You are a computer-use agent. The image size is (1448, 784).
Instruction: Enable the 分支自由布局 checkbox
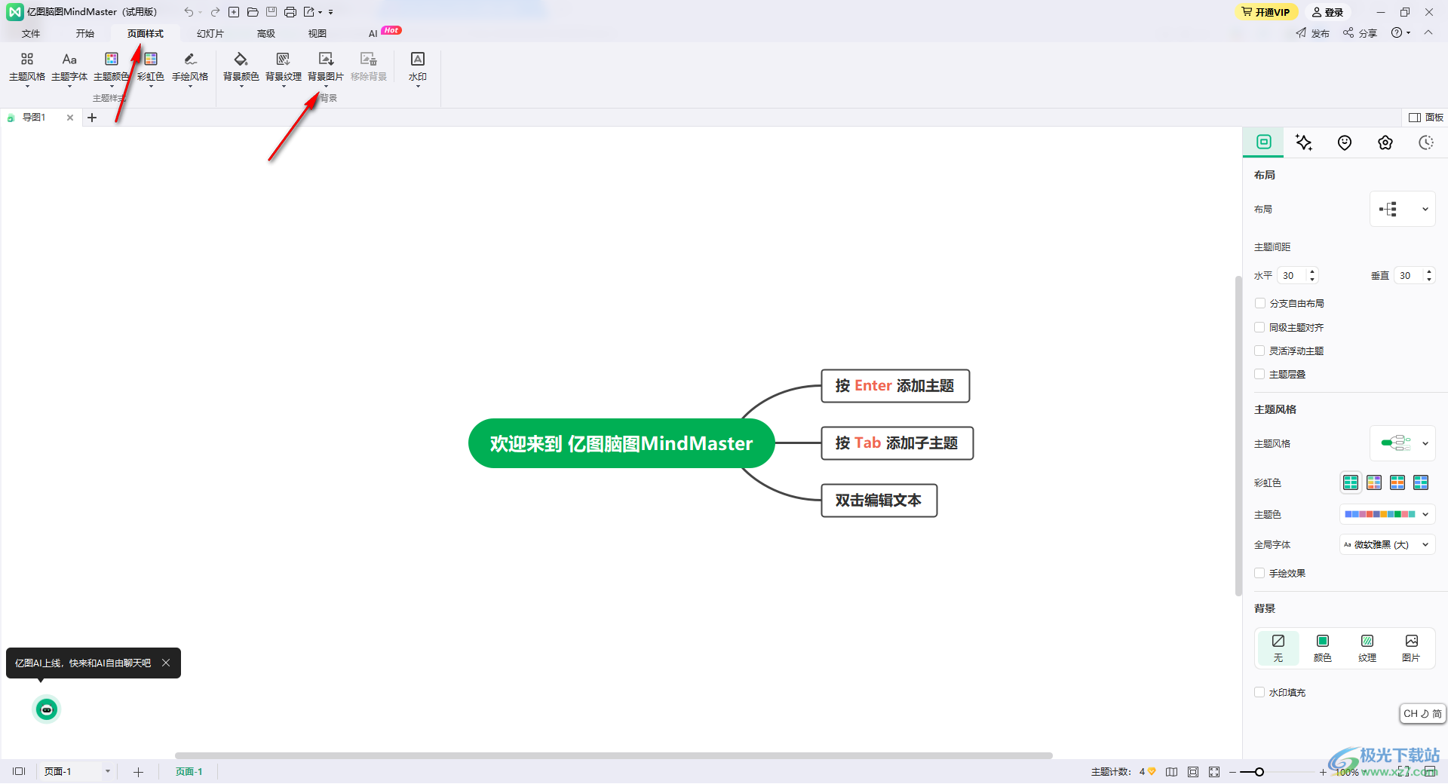coord(1259,303)
